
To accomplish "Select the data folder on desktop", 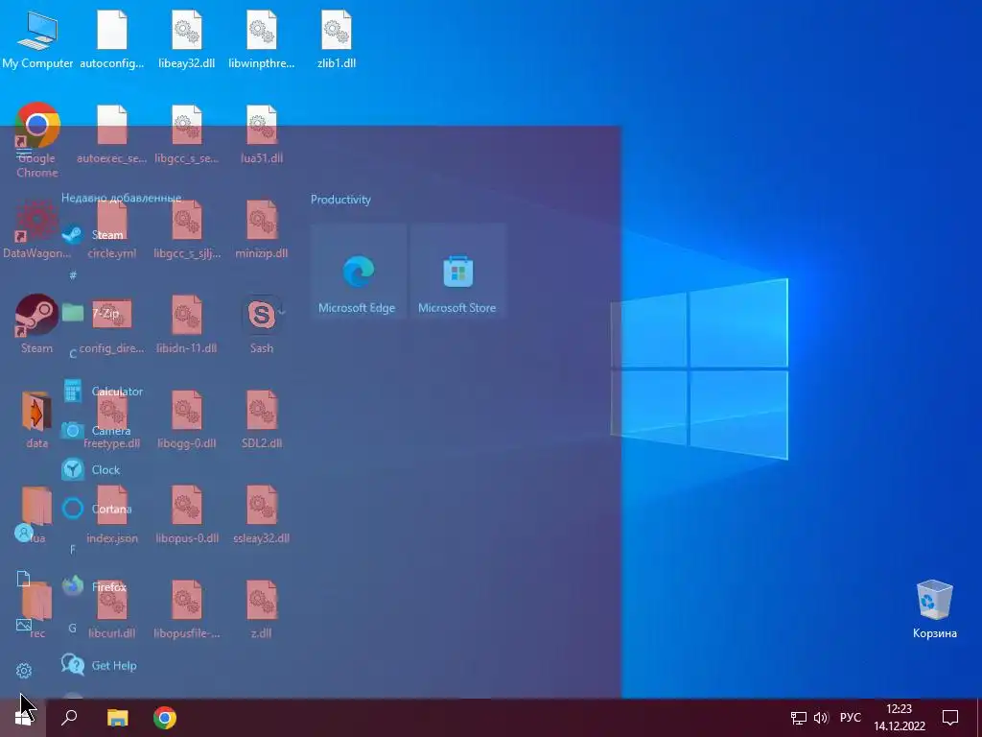I will pyautogui.click(x=37, y=419).
